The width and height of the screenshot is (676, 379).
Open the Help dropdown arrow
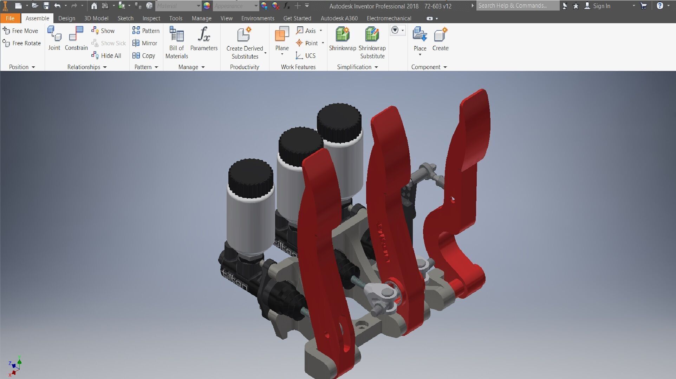(668, 6)
